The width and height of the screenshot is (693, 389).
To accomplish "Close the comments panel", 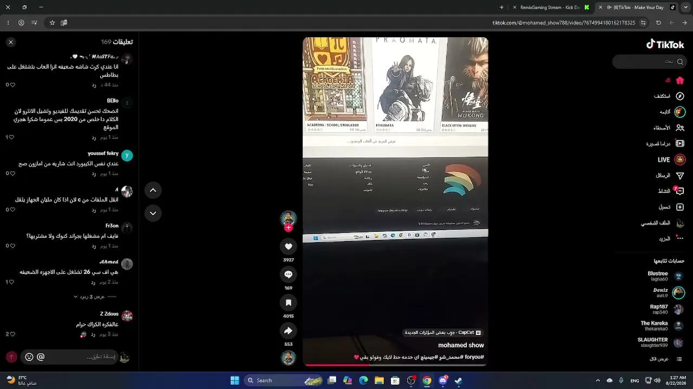I will [11, 42].
